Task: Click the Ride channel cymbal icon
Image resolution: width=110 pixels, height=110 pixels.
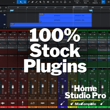Action: coord(13,103)
